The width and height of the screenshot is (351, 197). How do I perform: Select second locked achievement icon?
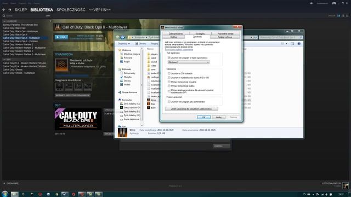tap(69, 86)
